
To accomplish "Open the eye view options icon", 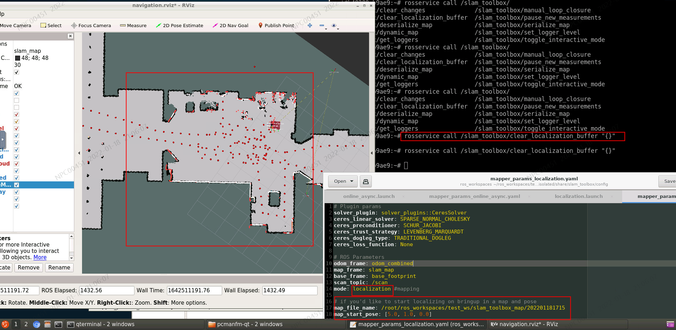I will (334, 25).
